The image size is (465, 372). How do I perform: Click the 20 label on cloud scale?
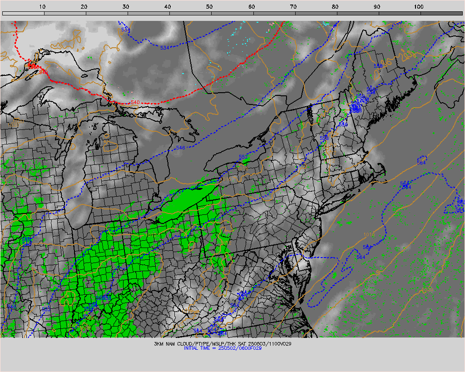pos(84,6)
